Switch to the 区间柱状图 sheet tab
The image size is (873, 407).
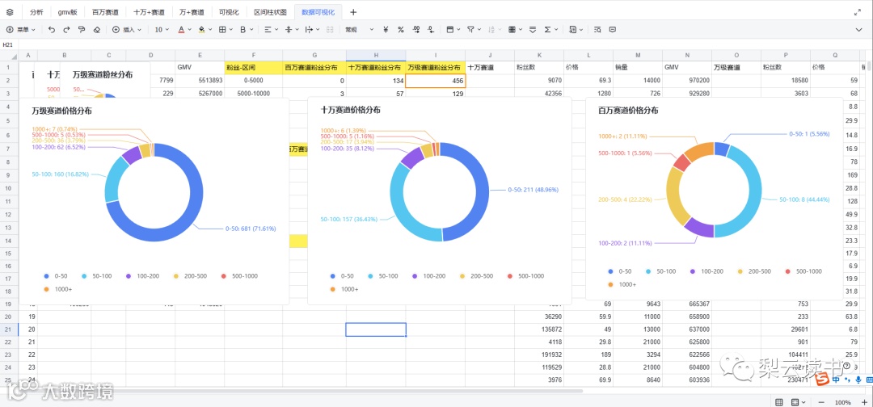point(270,11)
